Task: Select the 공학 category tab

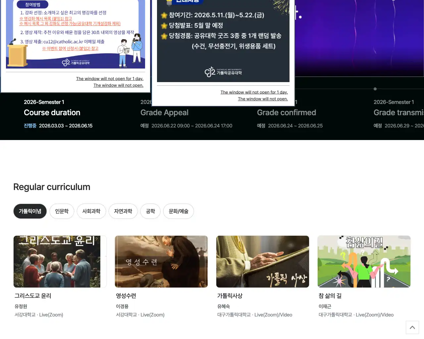Action: pos(150,211)
